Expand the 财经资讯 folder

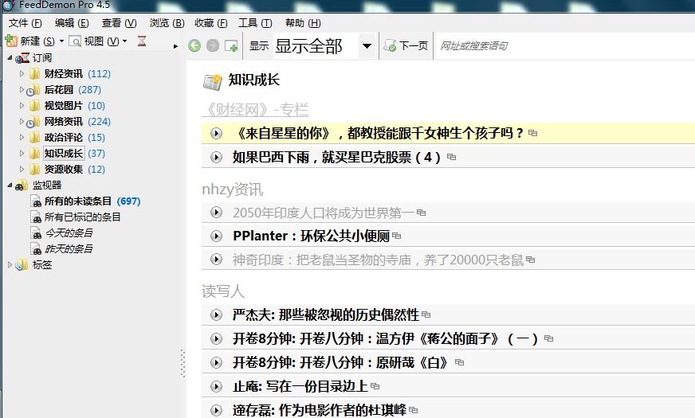point(22,73)
